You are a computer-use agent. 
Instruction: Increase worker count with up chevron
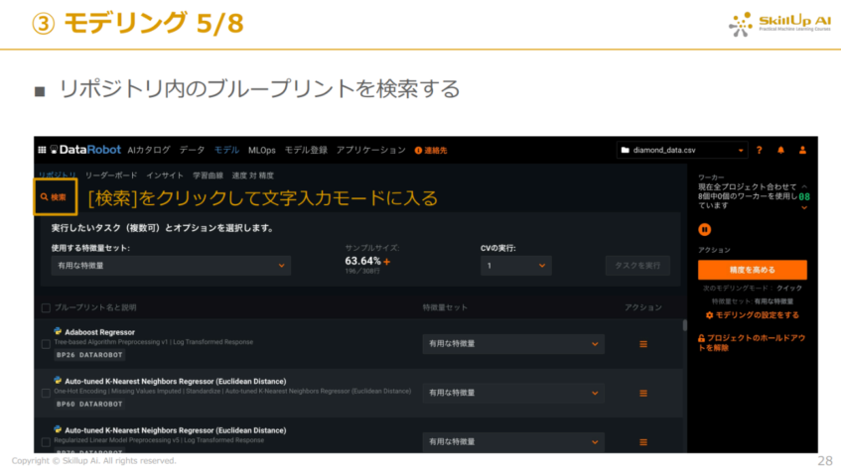point(804,186)
